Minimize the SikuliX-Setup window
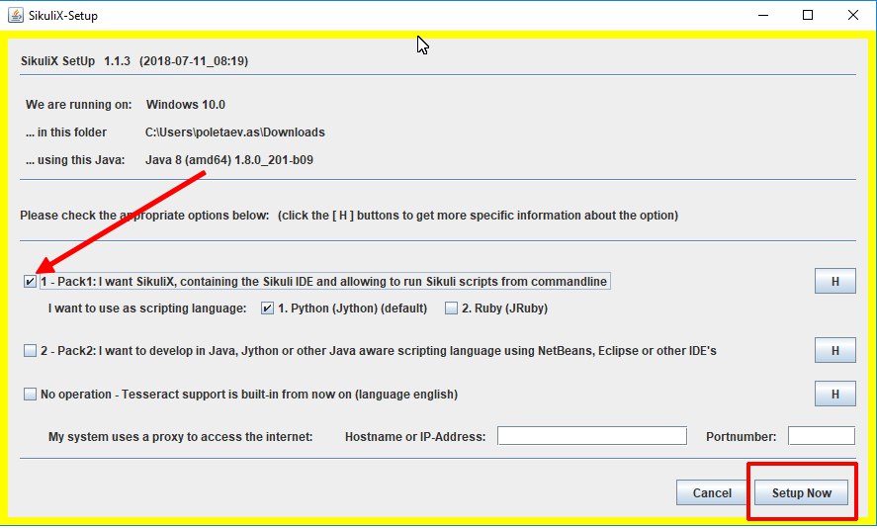Viewport: 877px width, 529px height. pyautogui.click(x=763, y=15)
